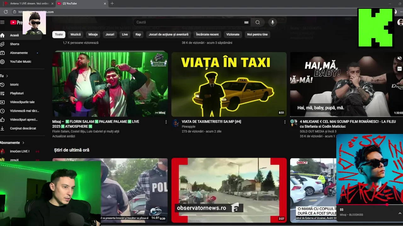Viewport: 403px width, 226px height.
Task: Select Jocuri de acțiune și aventură chip
Action: tap(168, 35)
